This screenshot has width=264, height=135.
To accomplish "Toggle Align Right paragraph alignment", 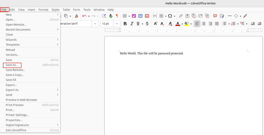I will (x=210, y=24).
